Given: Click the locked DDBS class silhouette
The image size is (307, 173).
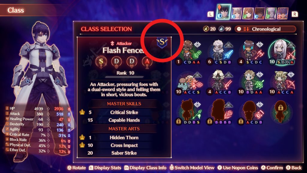Looking at the screenshot, I should (189, 112).
